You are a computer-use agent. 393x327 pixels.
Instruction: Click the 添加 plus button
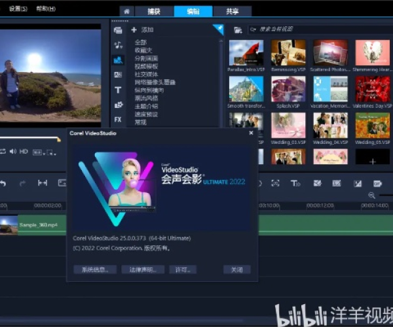pyautogui.click(x=134, y=30)
